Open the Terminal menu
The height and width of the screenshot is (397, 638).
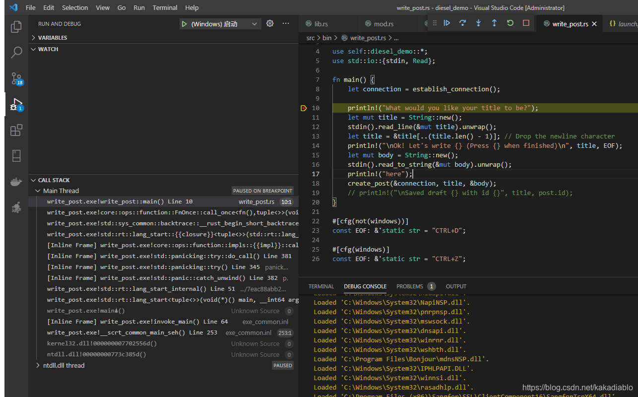(x=165, y=7)
